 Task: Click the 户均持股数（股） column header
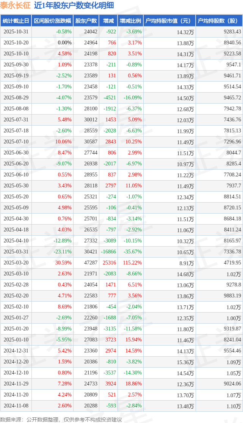[219, 21]
